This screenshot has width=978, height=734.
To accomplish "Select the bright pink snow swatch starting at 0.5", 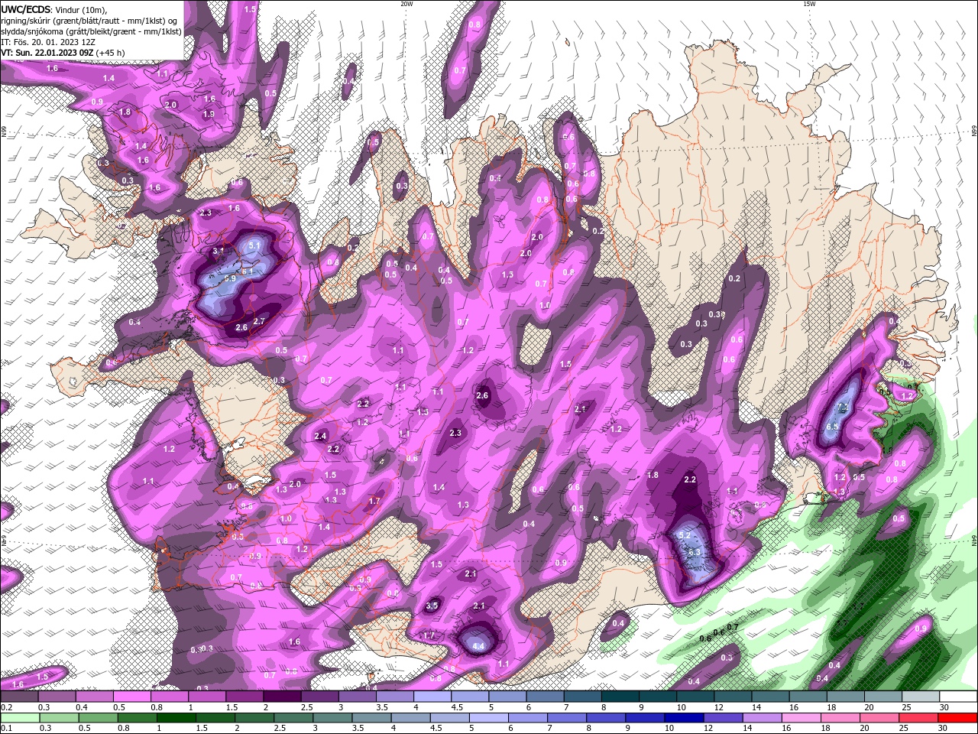I will coord(131,697).
